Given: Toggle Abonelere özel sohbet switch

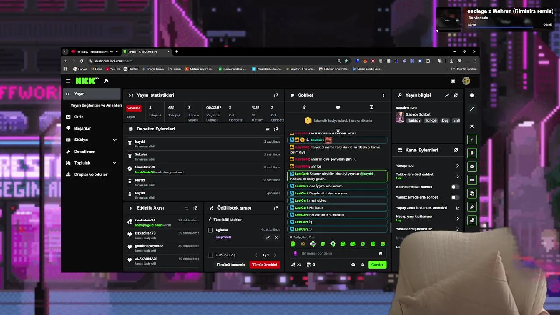Looking at the screenshot, I should [x=455, y=187].
